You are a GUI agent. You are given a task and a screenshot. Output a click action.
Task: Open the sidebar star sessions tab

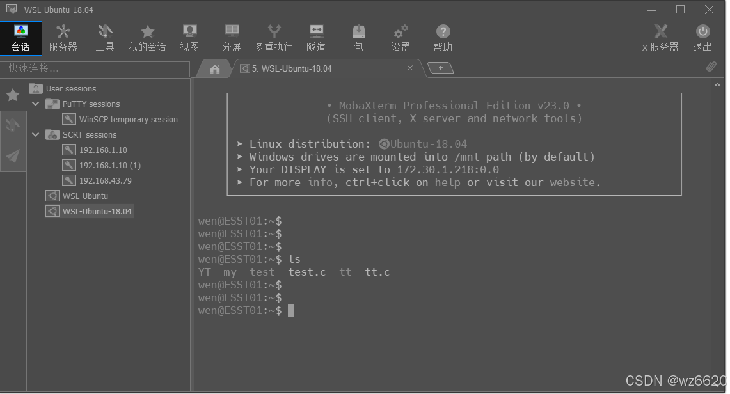13,95
